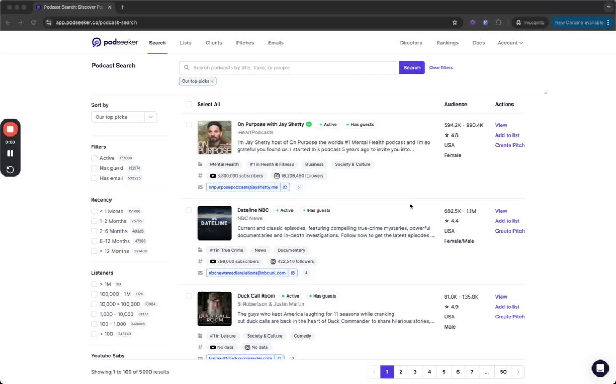Add Dateline NBC to list
Image resolution: width=616 pixels, height=384 pixels.
coord(507,221)
